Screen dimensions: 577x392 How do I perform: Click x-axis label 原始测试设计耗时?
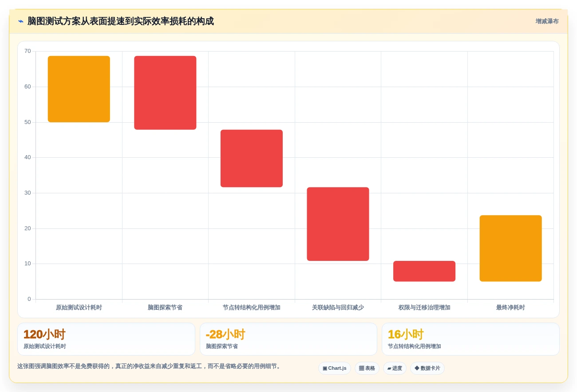(x=79, y=308)
